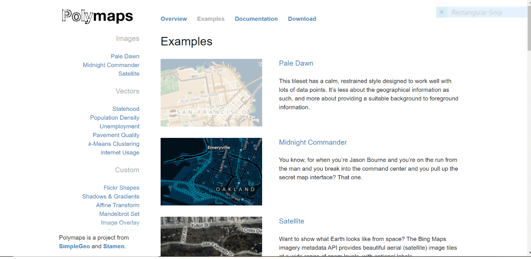Open the Pavement Quality example

116,135
